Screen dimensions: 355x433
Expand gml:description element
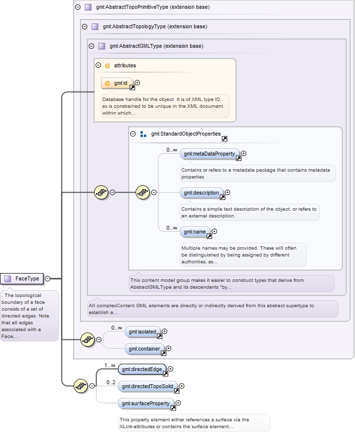[228, 193]
